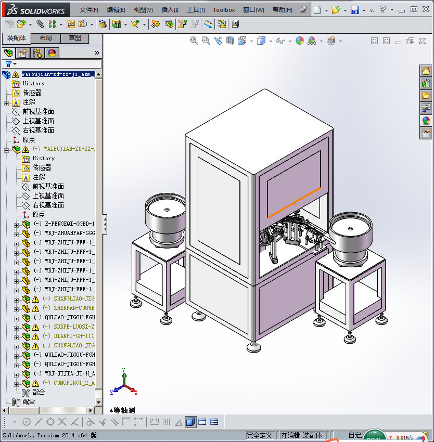
Task: Click the Linear Component Pattern icon
Action: coord(52,24)
